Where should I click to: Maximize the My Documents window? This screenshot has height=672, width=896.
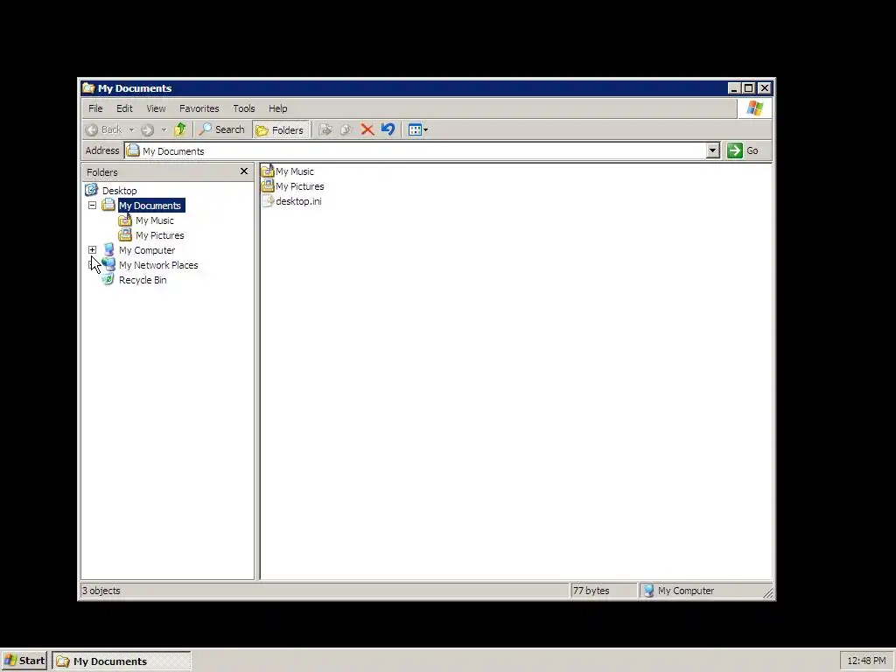[749, 88]
